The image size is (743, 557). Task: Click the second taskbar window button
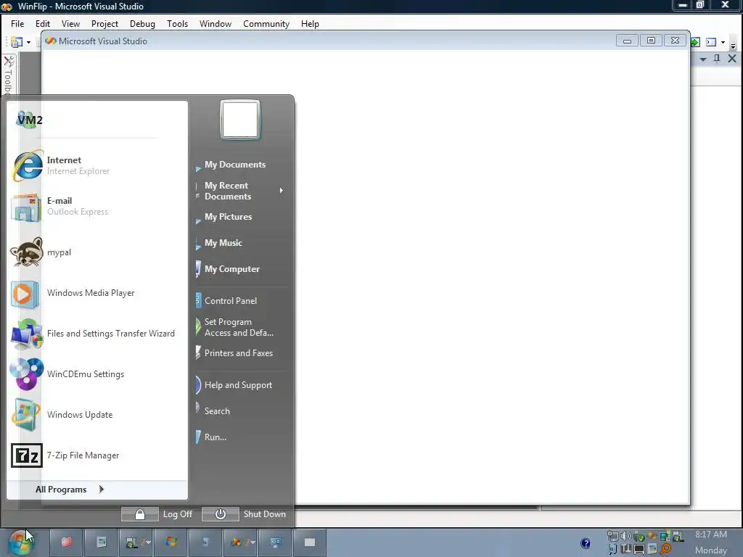point(102,542)
